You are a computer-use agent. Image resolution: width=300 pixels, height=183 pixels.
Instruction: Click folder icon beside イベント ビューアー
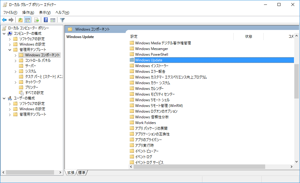(132, 151)
